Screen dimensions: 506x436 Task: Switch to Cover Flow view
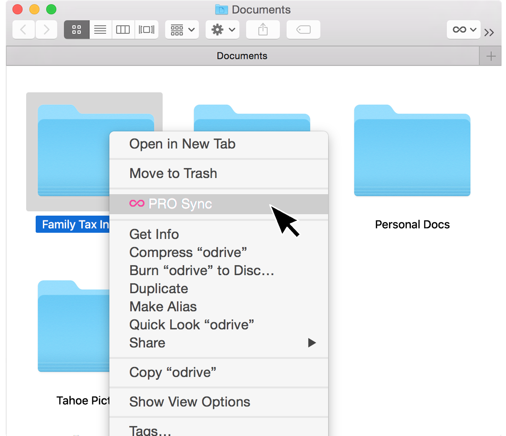pyautogui.click(x=146, y=30)
